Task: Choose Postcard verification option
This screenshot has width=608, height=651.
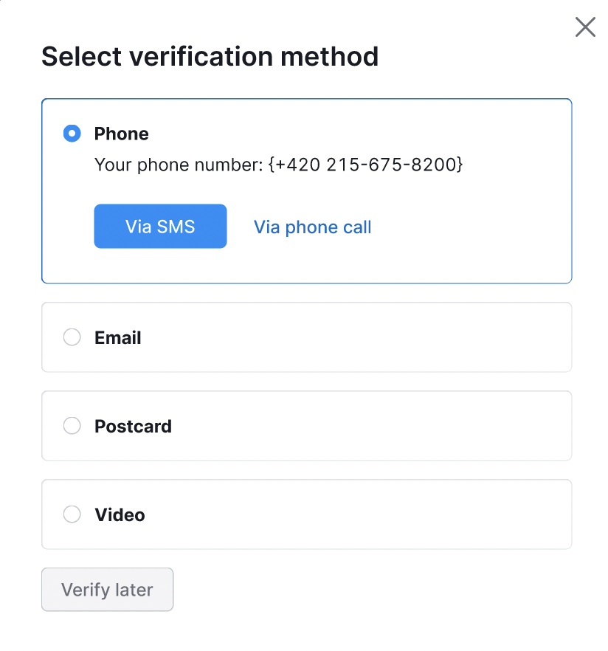Action: tap(72, 426)
